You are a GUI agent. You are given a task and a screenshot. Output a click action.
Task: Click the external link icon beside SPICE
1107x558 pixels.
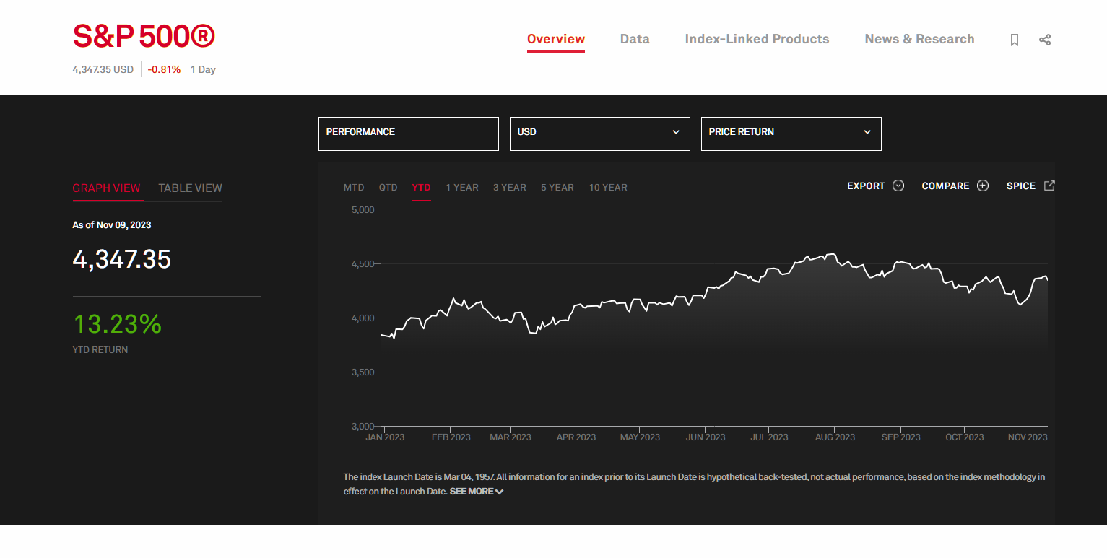coord(1050,186)
